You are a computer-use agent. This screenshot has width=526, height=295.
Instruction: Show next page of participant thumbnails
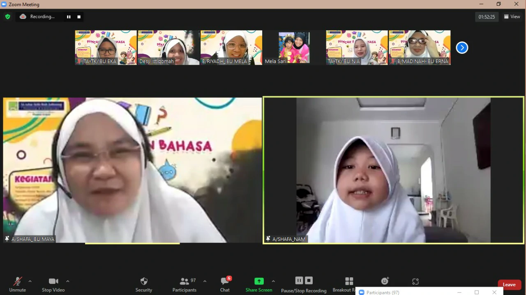(x=462, y=48)
